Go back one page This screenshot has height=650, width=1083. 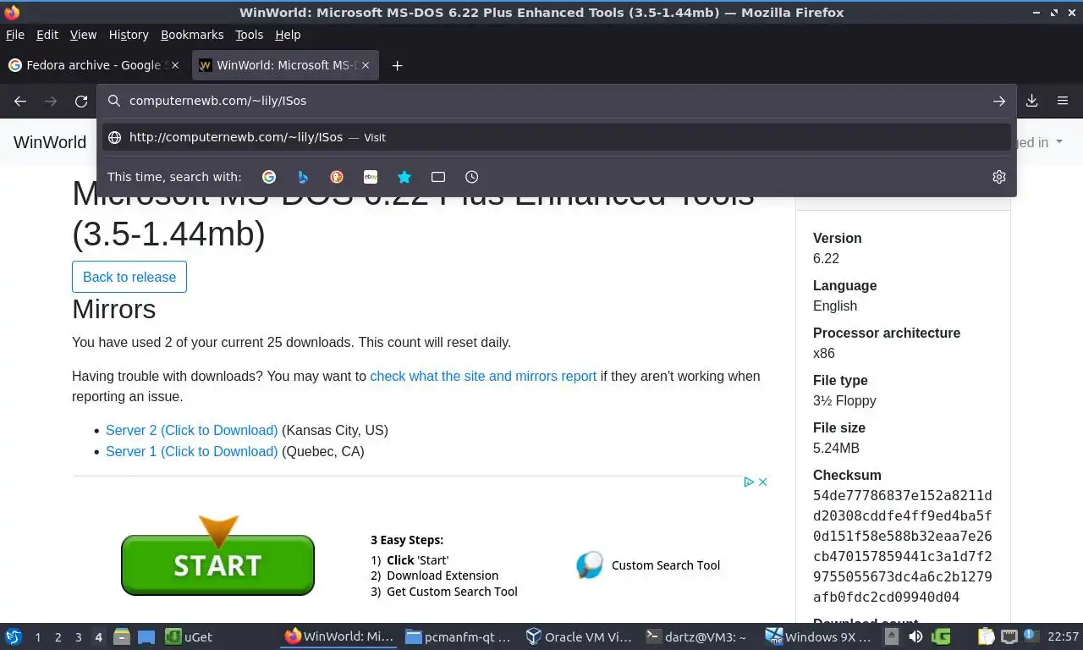coord(20,101)
